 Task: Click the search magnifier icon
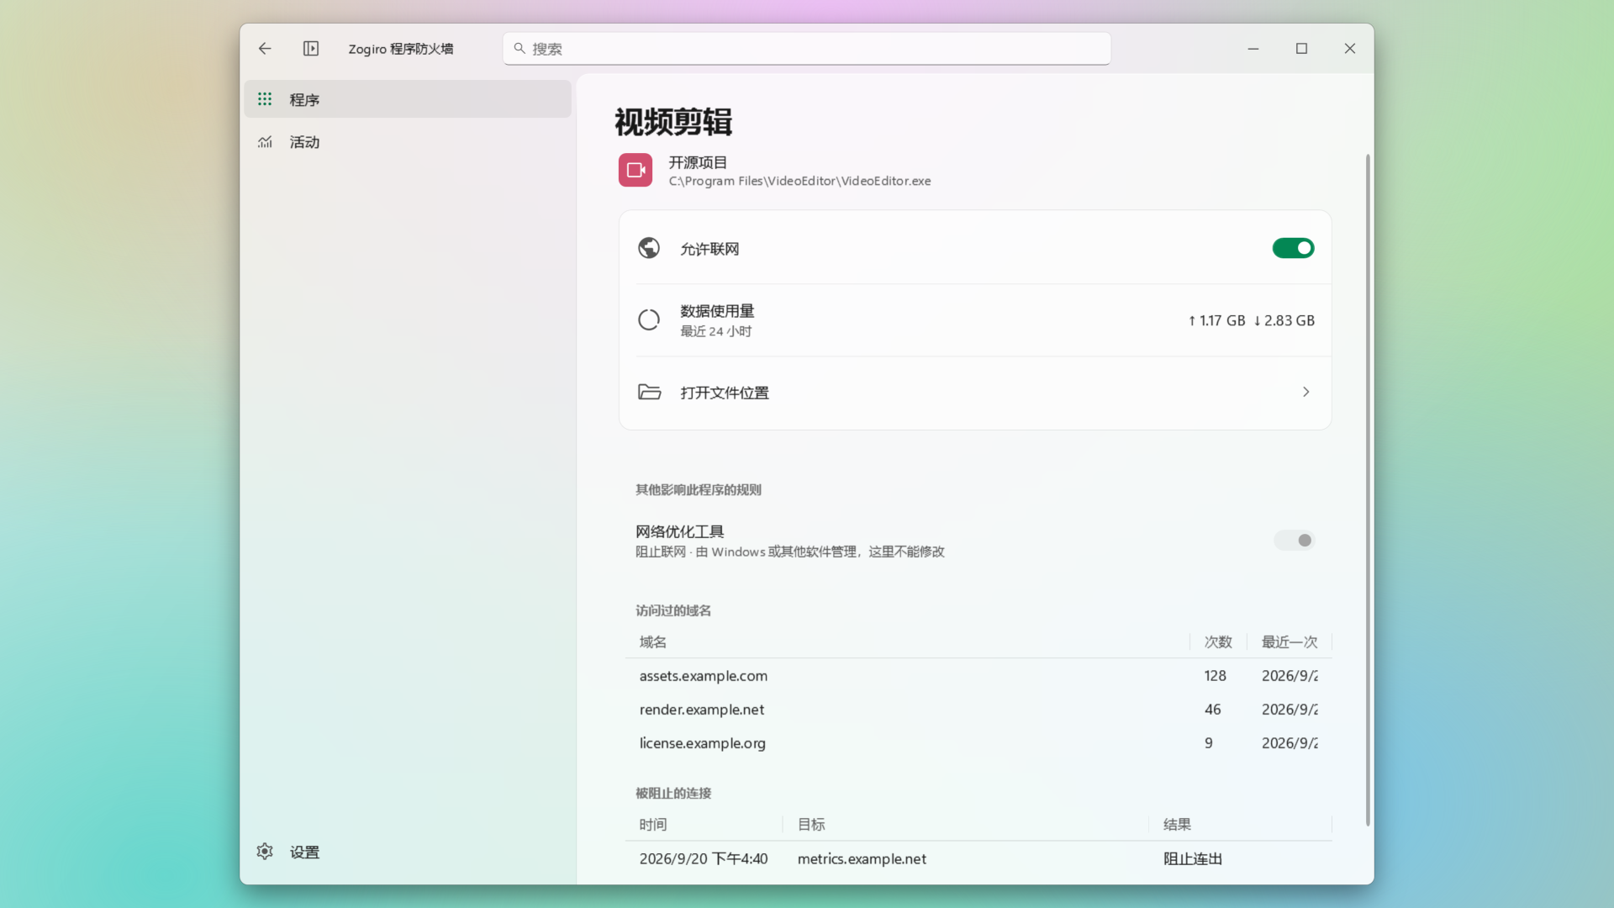click(x=520, y=49)
